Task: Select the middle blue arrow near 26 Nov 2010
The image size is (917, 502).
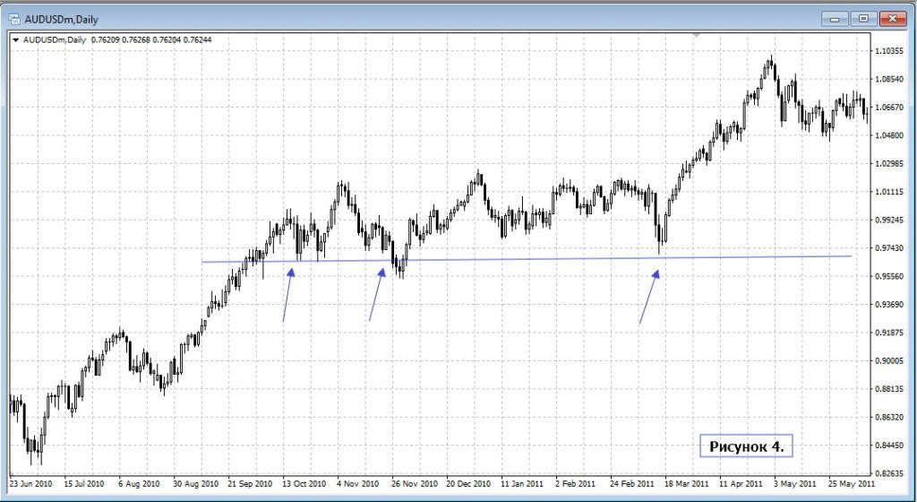Action: tap(376, 294)
